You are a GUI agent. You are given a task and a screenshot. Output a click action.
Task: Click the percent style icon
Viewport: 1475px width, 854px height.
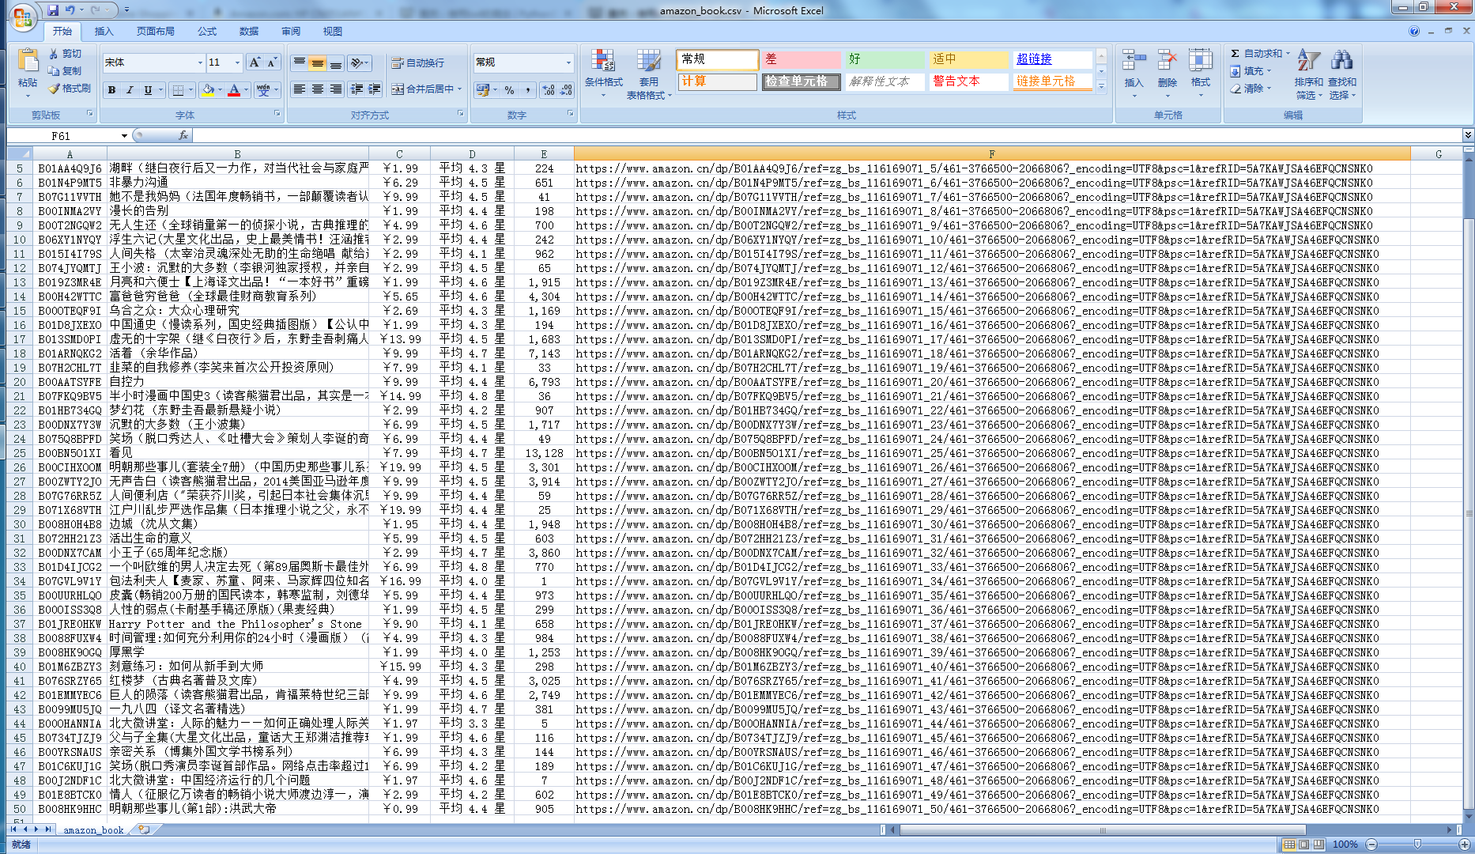pos(509,90)
